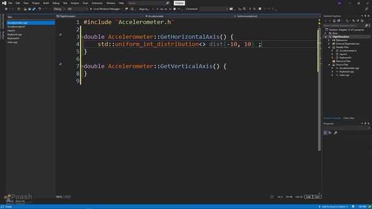372x209 pixels.
Task: Open the Tools menu
Action: [85, 3]
